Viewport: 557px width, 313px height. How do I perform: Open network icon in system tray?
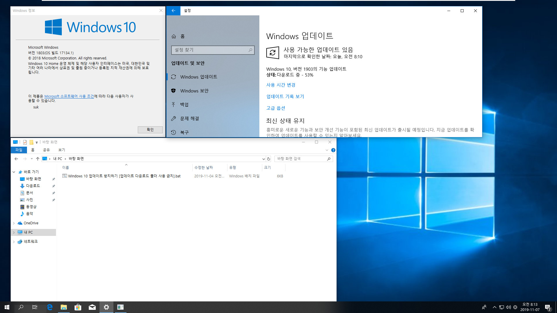point(502,307)
